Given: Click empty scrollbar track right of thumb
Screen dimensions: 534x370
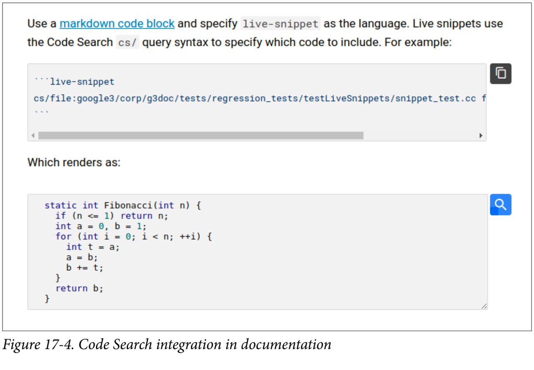Looking at the screenshot, I should coord(421,136).
